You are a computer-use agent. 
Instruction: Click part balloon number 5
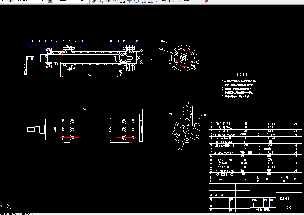(51, 41)
